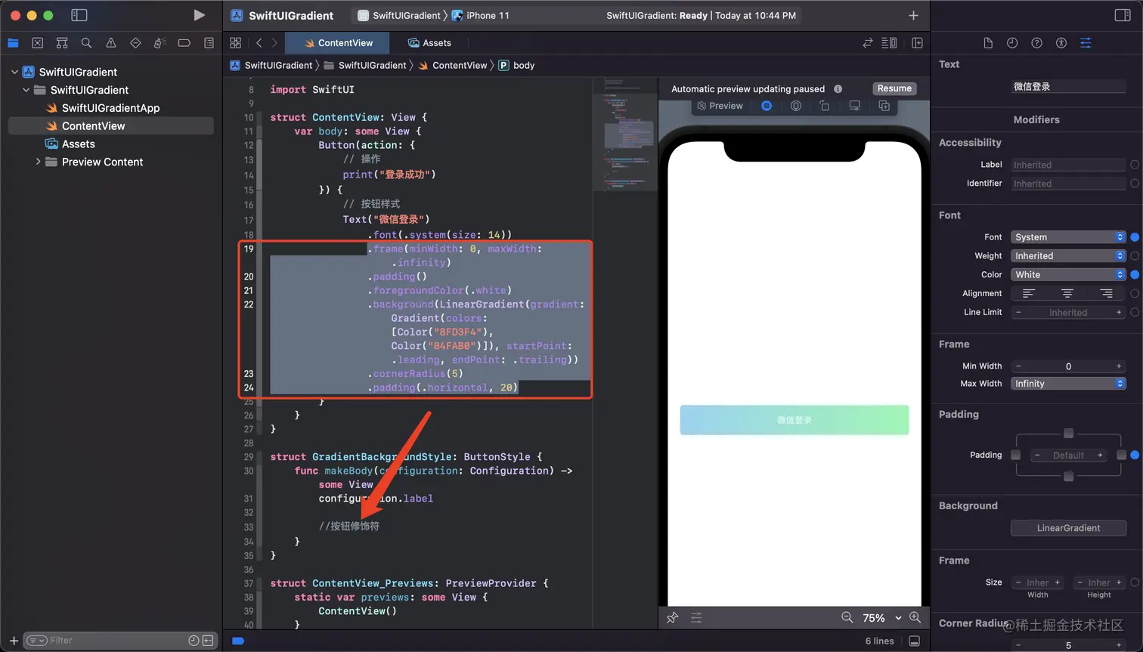Open preview zoom percentage dropdown
The height and width of the screenshot is (652, 1143).
(881, 618)
